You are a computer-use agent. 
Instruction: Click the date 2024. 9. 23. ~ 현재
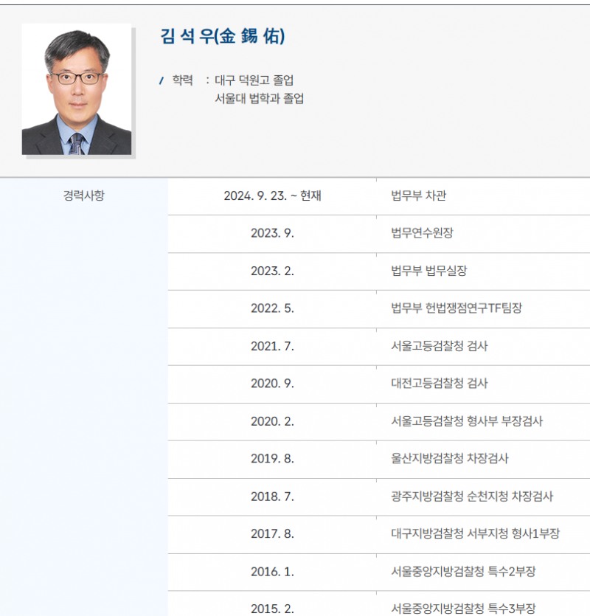(x=273, y=195)
